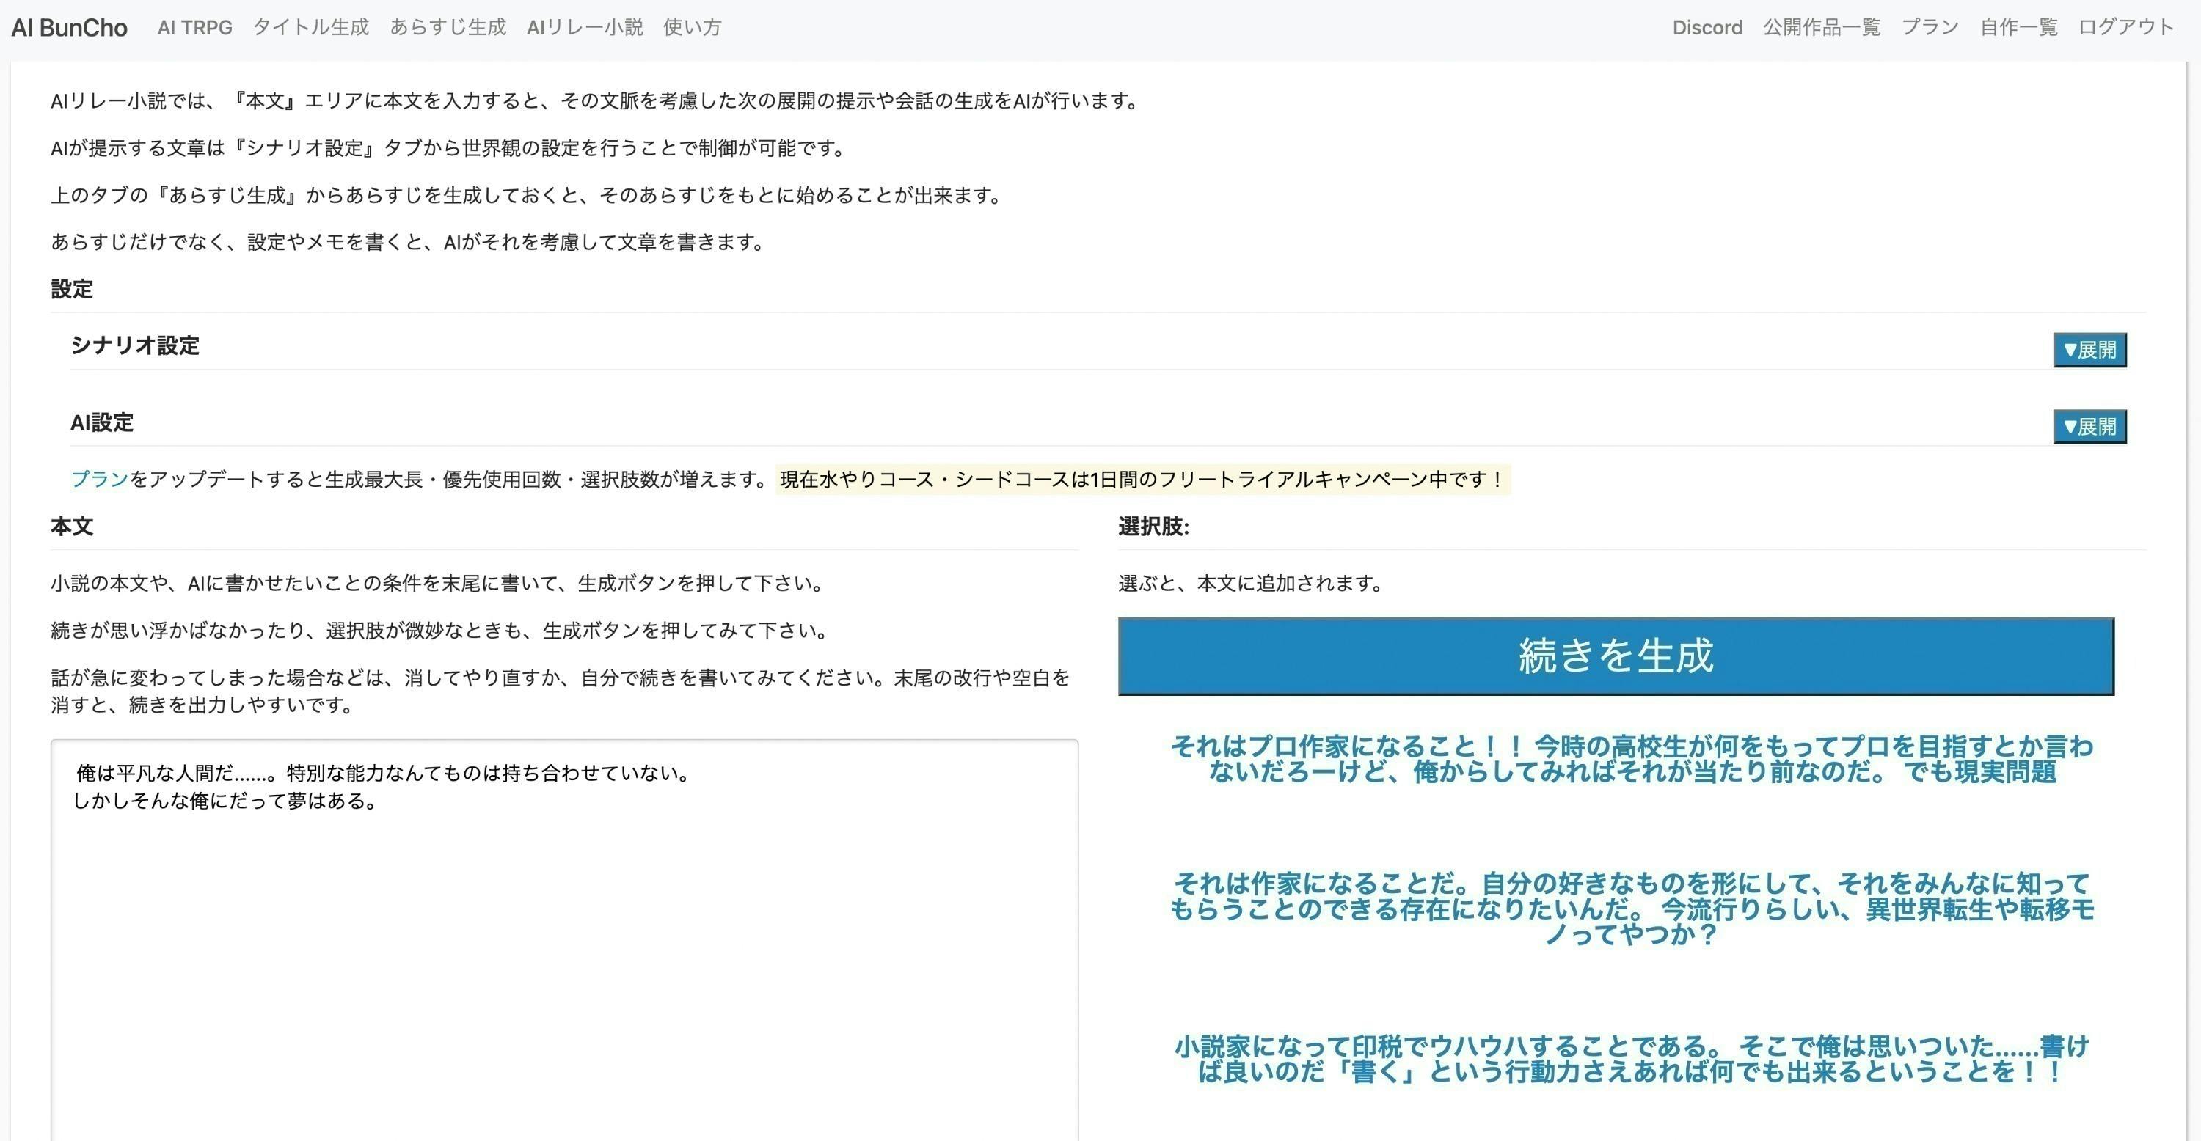This screenshot has width=2201, height=1141.
Task: Click the AI BunCho brand logo
Action: click(69, 27)
